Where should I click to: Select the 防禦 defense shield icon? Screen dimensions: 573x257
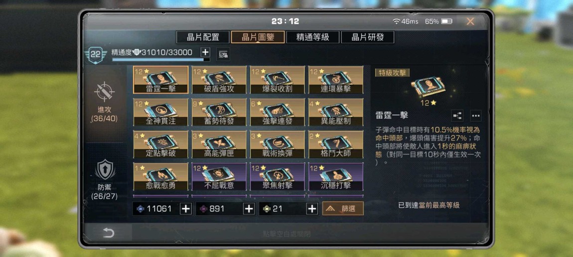click(105, 170)
